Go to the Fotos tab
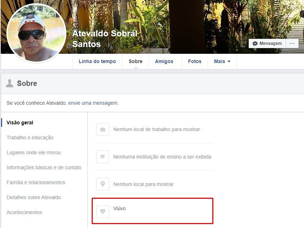The width and height of the screenshot is (304, 228). [195, 61]
